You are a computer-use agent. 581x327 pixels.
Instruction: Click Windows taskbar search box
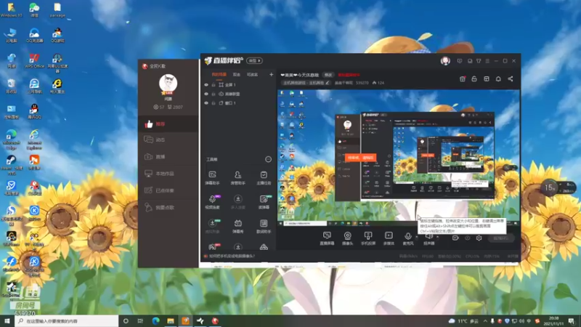pyautogui.click(x=67, y=321)
